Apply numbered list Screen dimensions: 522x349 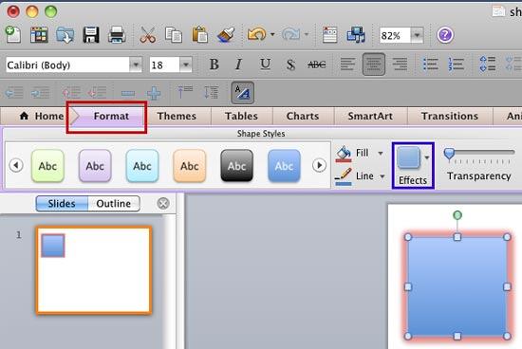point(457,64)
